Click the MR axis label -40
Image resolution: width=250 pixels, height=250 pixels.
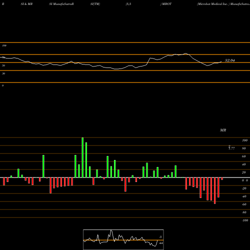tap(244, 196)
